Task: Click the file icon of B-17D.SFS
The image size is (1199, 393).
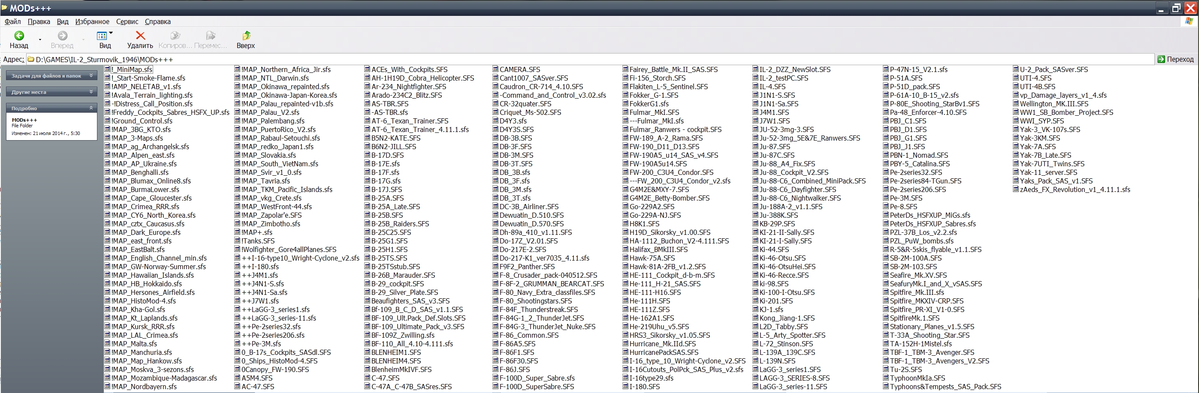Action: click(x=368, y=155)
